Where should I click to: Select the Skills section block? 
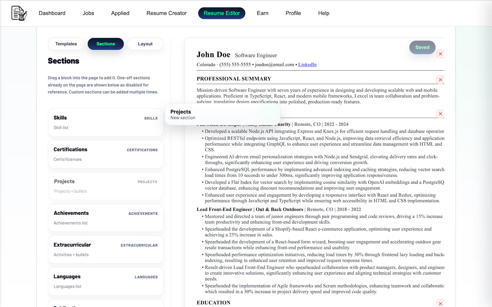(x=105, y=122)
